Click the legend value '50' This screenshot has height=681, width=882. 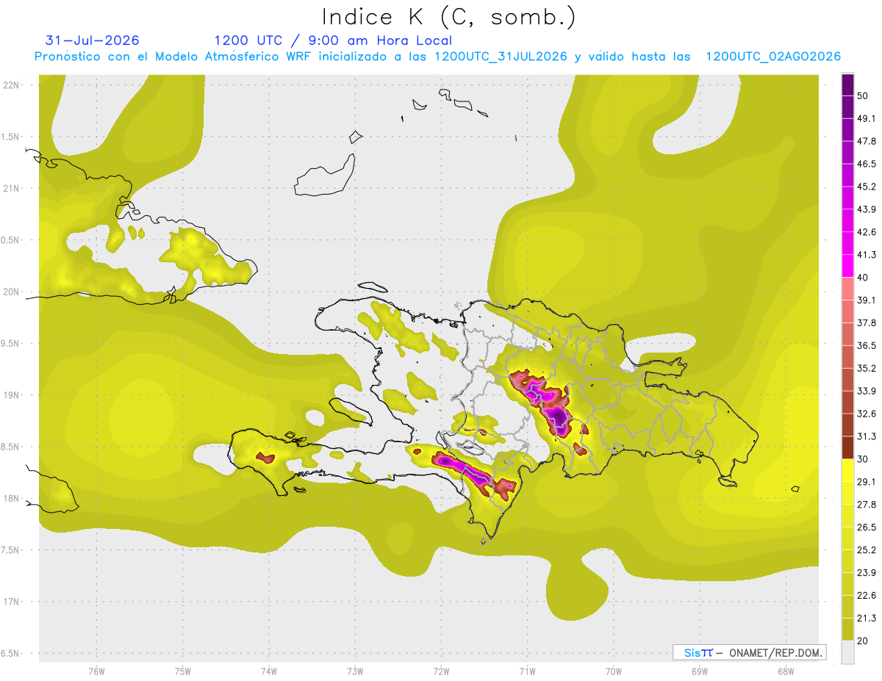[862, 96]
